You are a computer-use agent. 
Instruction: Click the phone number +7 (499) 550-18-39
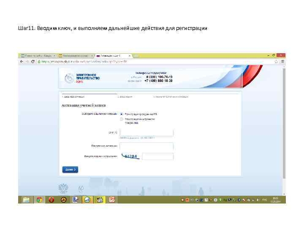(158, 81)
